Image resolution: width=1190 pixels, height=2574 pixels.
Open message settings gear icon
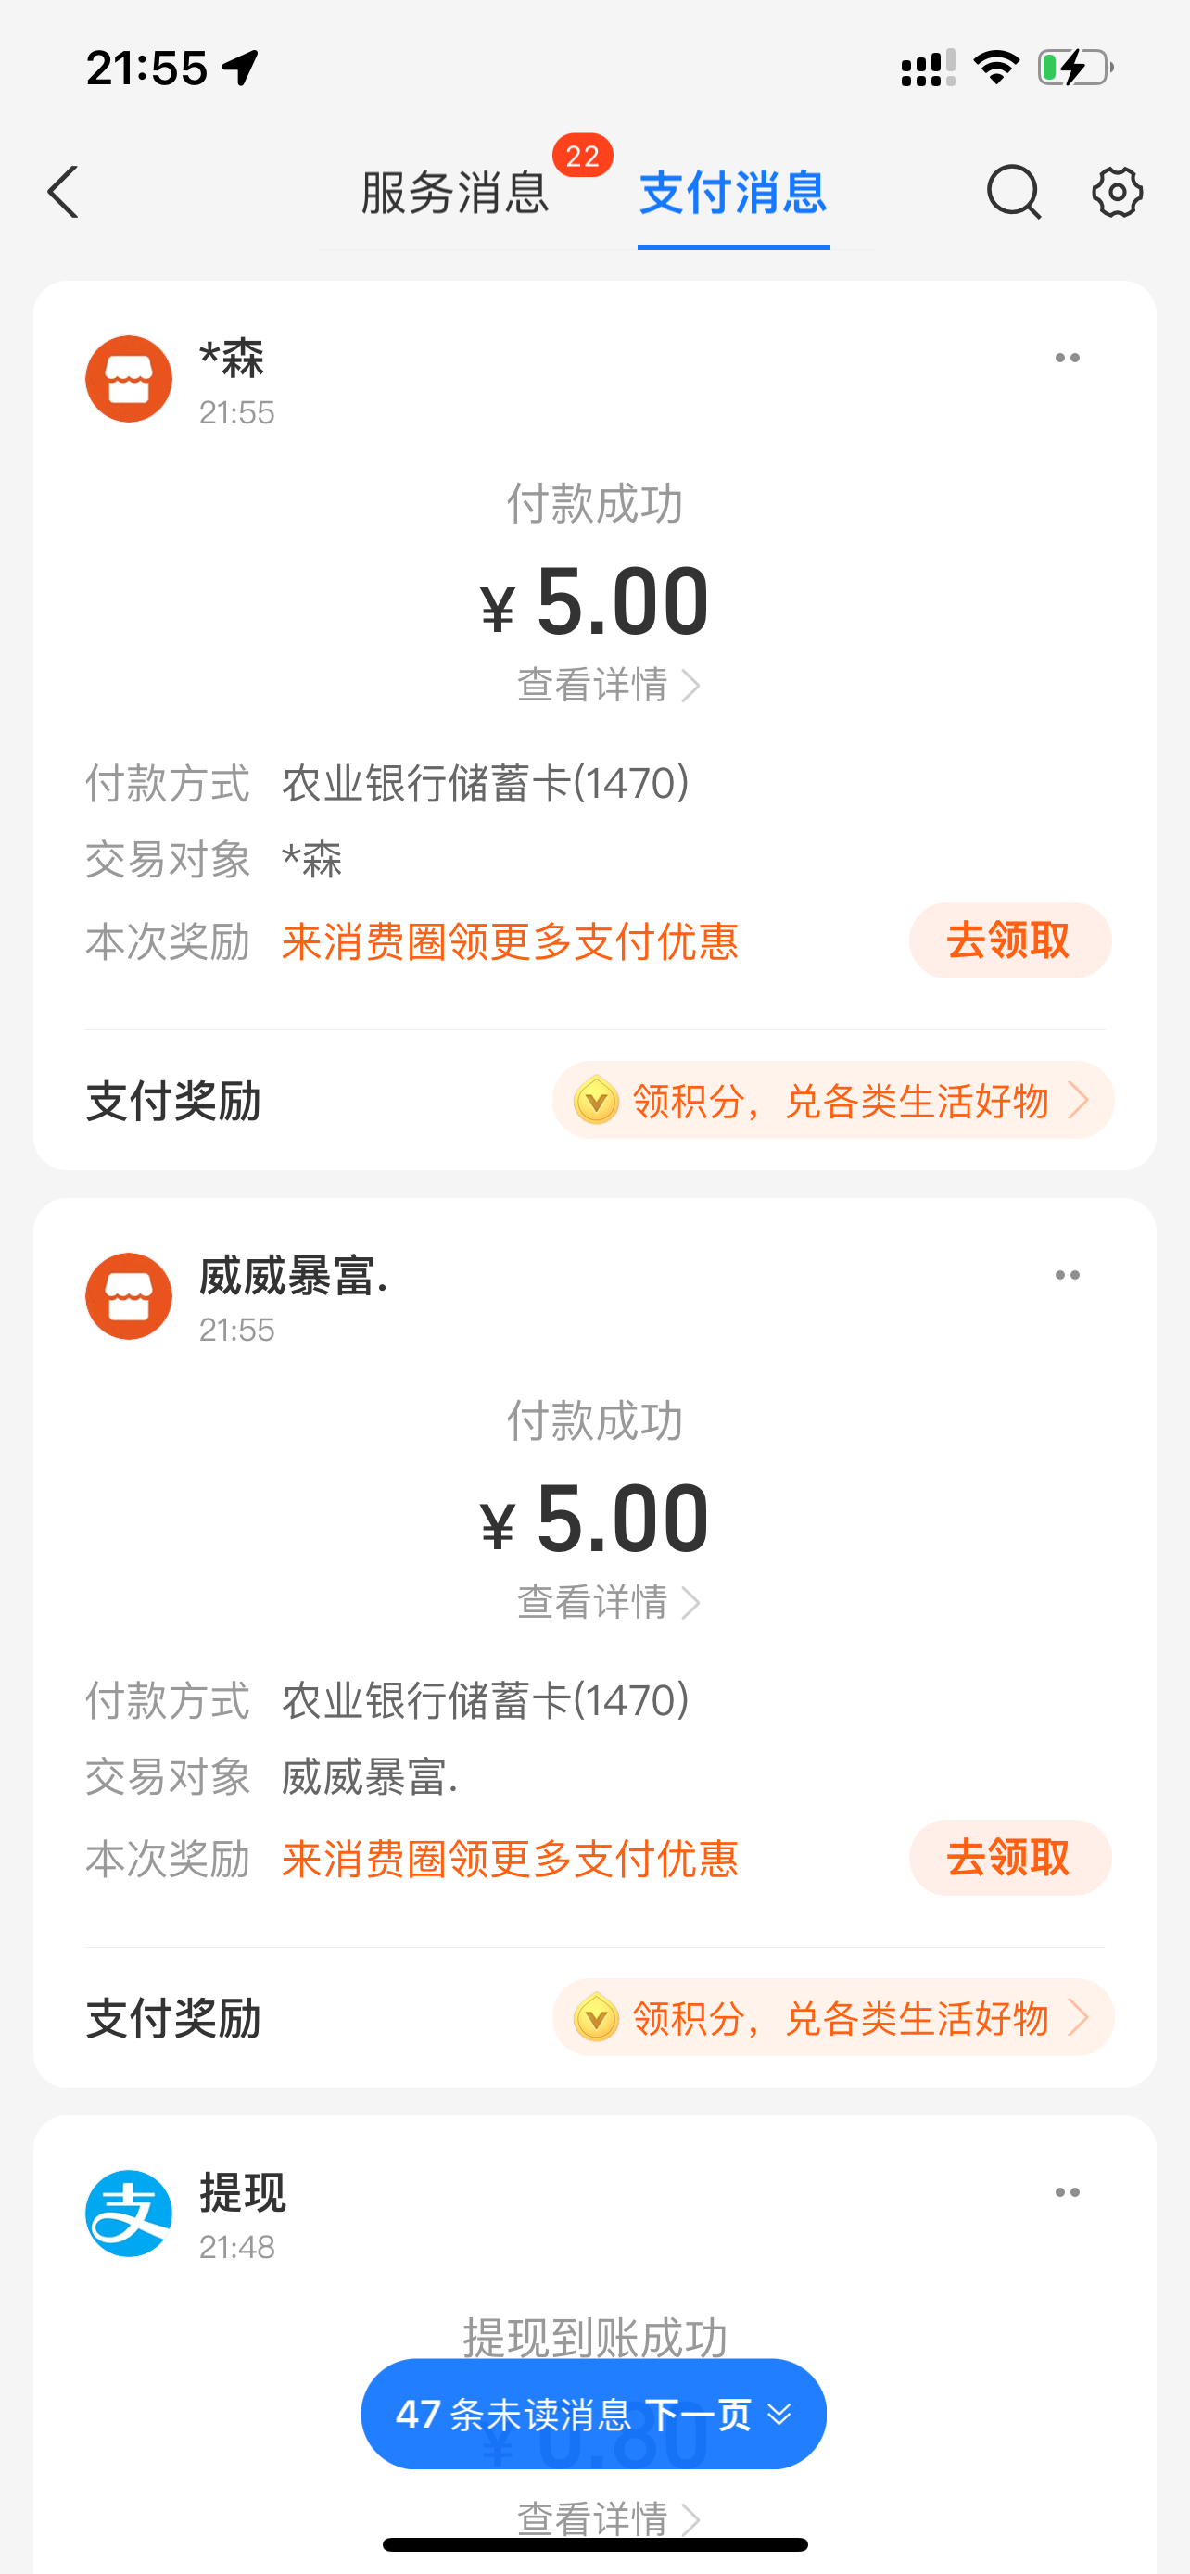tap(1116, 192)
